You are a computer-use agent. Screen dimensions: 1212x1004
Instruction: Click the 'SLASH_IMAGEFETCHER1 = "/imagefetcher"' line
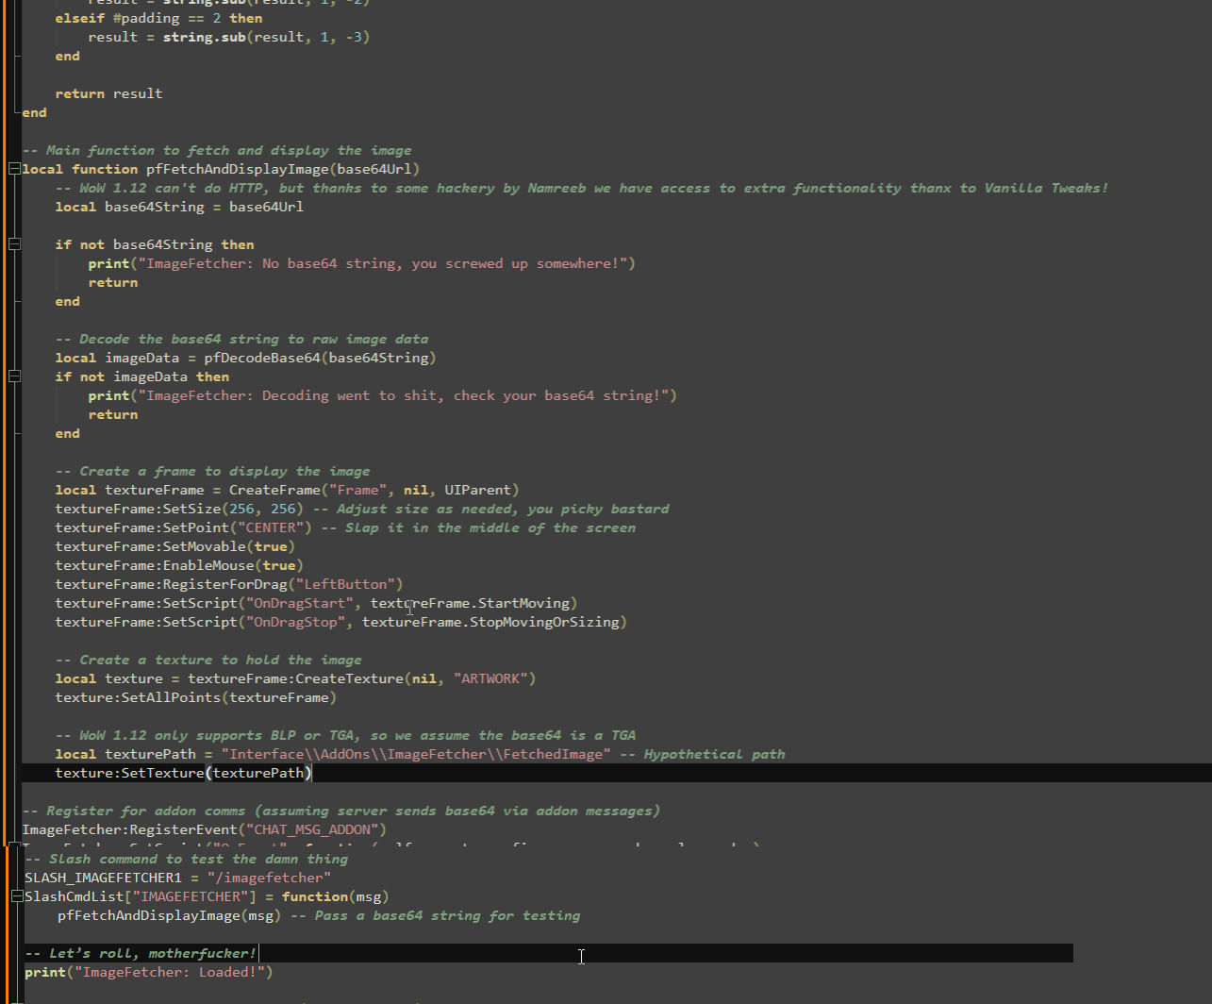178,878
